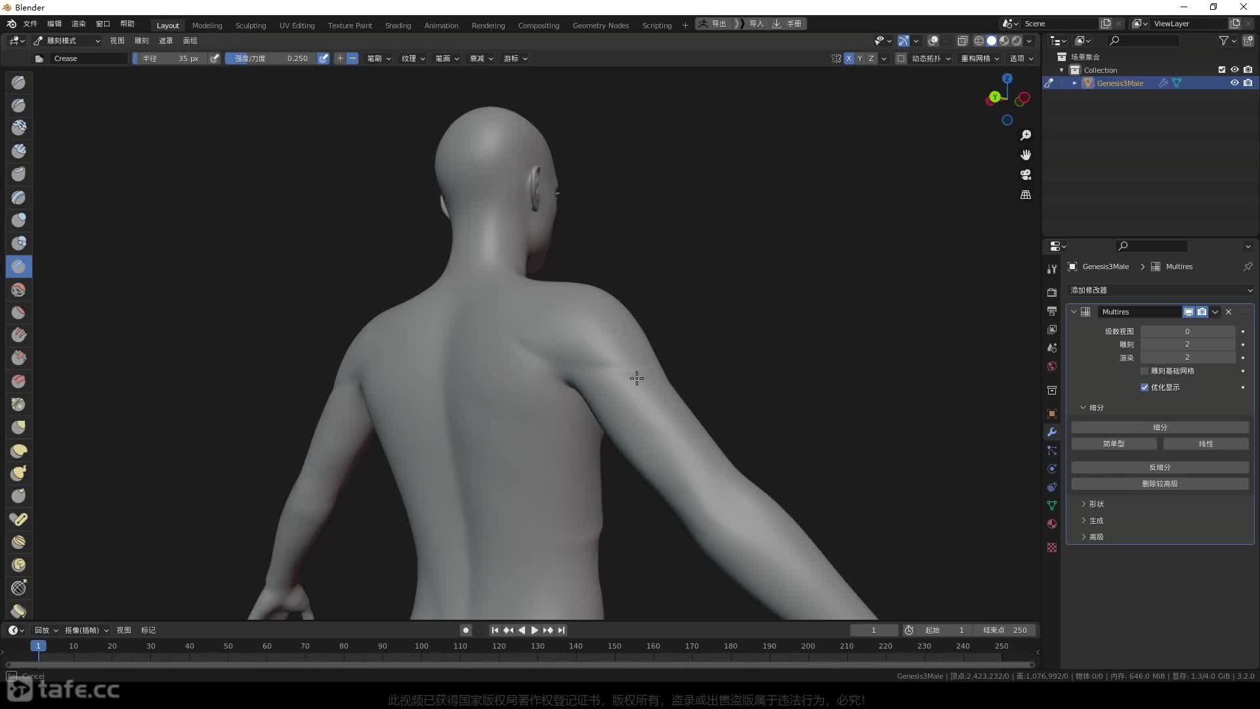
Task: Open the World properties tab
Action: pos(1052,366)
